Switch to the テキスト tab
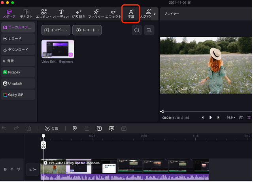 [x=26, y=14]
